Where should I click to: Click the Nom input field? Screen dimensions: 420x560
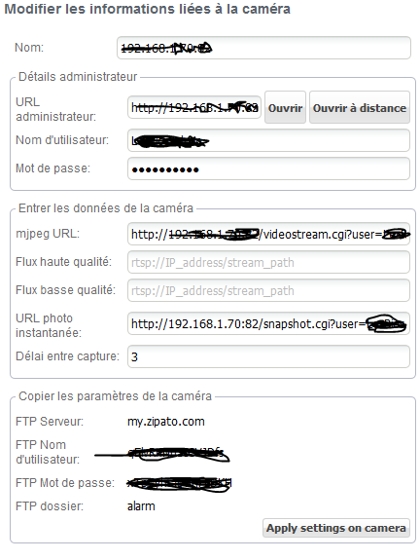263,48
